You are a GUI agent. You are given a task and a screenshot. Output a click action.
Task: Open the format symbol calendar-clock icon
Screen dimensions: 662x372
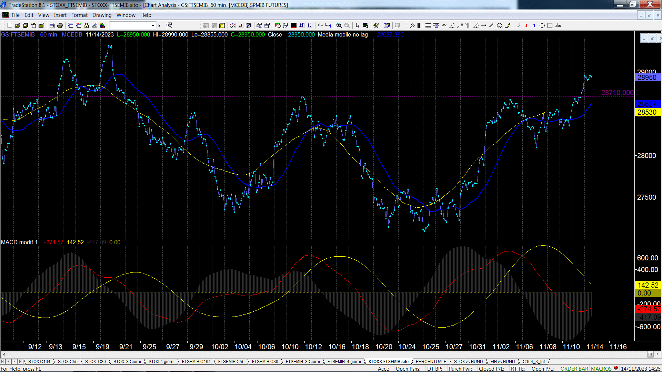click(x=278, y=25)
